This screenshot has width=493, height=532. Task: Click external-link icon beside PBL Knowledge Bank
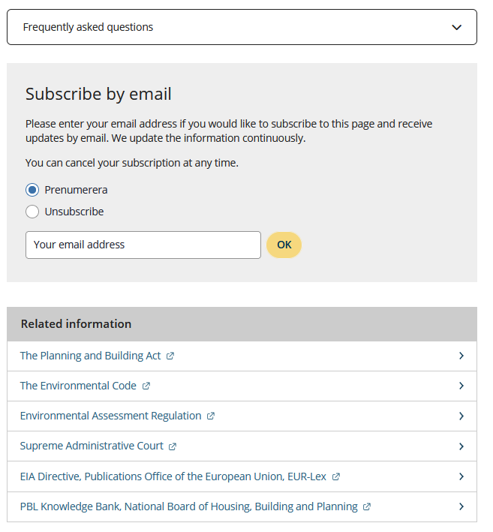tap(367, 507)
